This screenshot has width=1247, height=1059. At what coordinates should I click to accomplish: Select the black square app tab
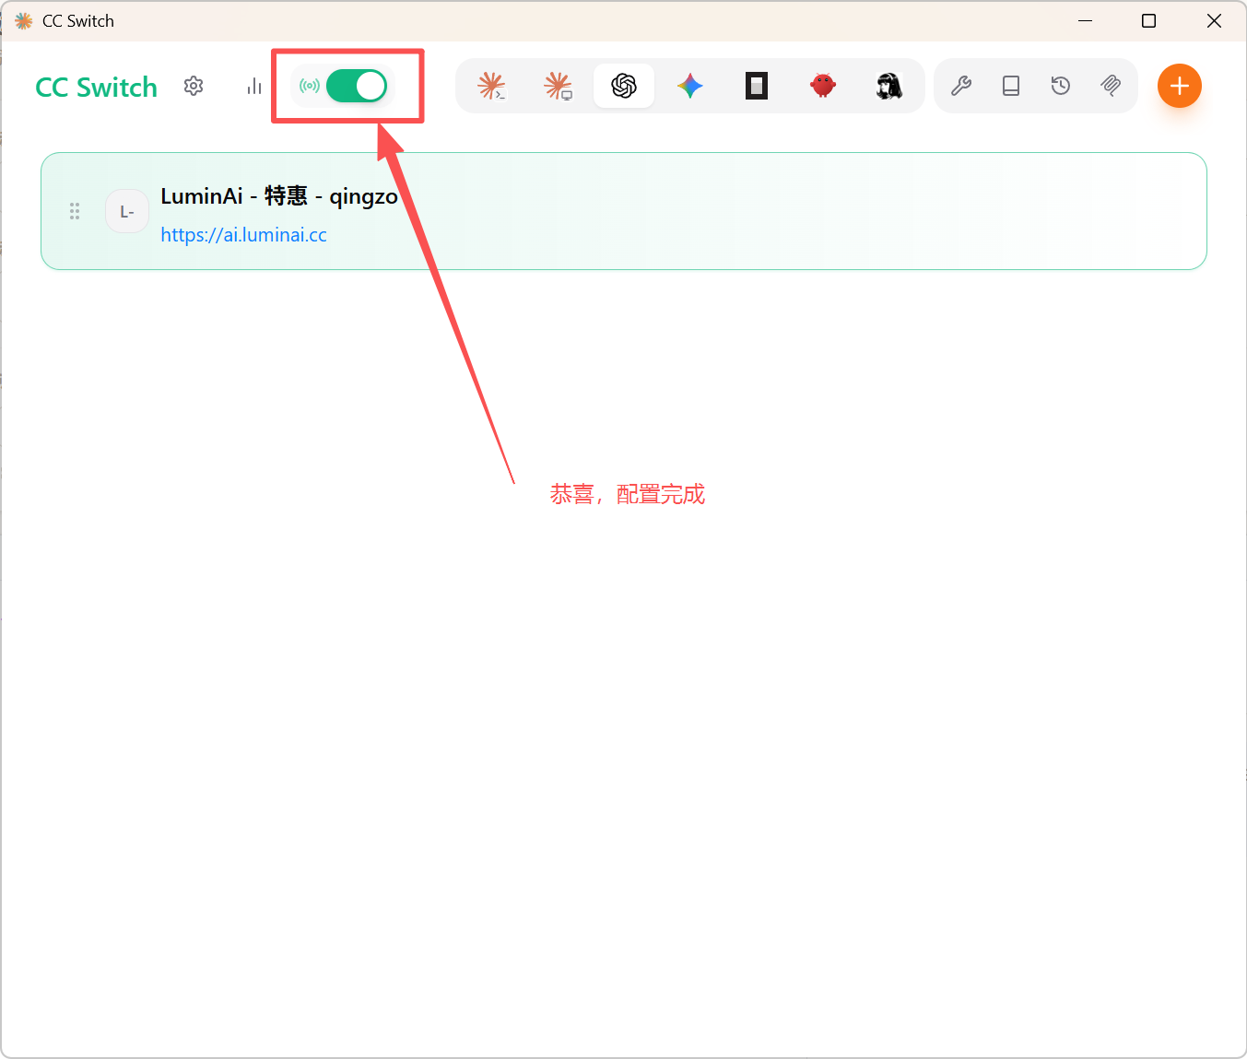[757, 86]
